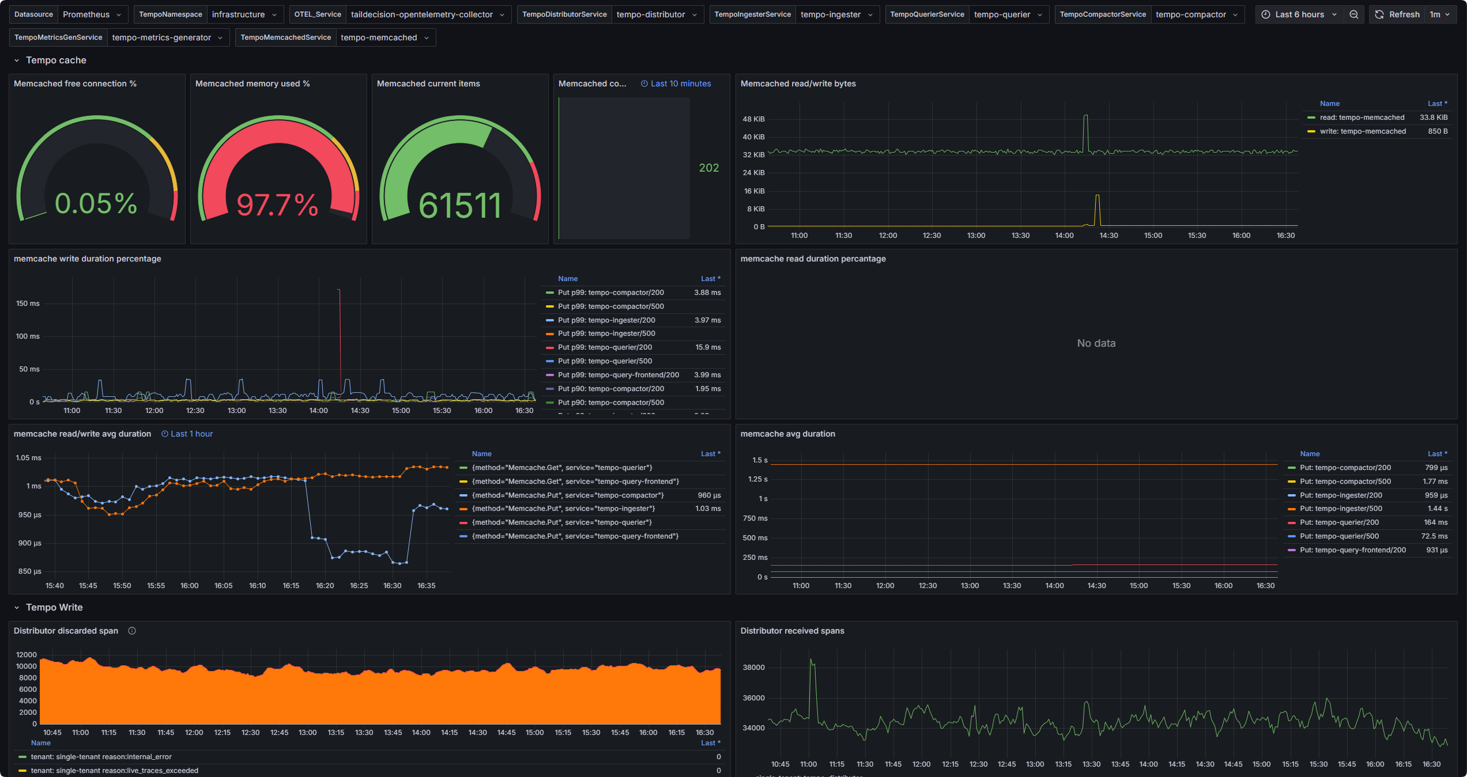This screenshot has width=1467, height=777.
Task: Click the Last 1 hour override clock icon
Action: click(165, 434)
